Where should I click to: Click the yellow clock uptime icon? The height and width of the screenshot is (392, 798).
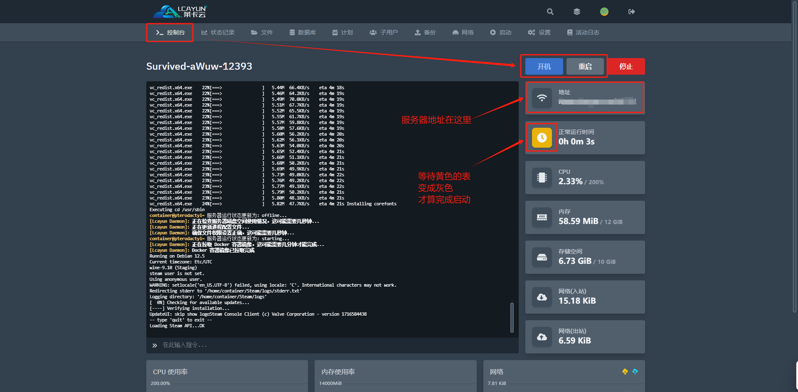[x=542, y=138]
